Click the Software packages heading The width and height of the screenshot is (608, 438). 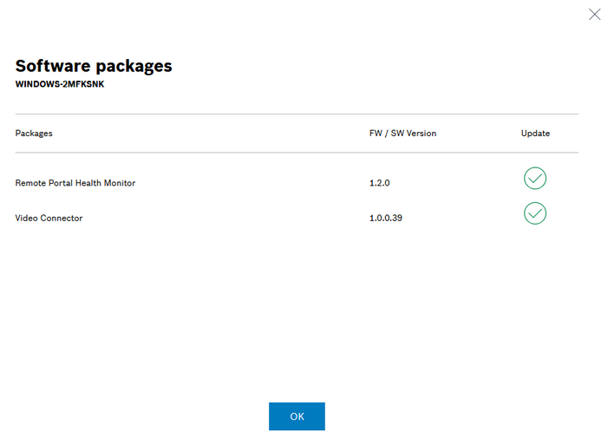click(x=94, y=66)
